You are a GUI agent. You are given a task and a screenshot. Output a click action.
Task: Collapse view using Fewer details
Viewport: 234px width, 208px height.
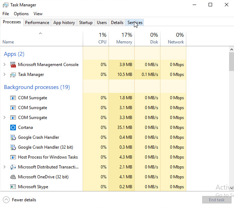(20, 200)
